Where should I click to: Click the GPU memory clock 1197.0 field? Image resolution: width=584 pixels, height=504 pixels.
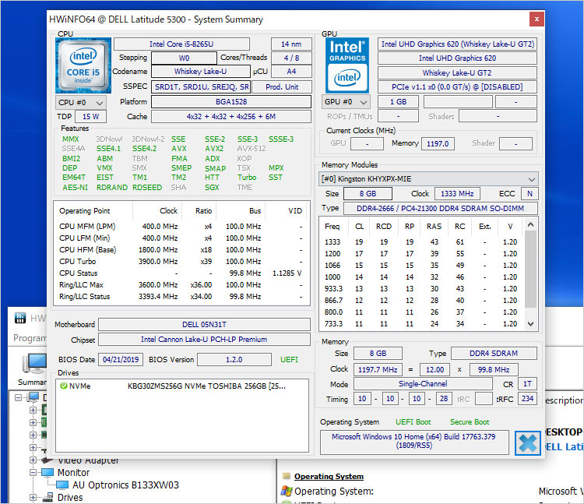(438, 143)
